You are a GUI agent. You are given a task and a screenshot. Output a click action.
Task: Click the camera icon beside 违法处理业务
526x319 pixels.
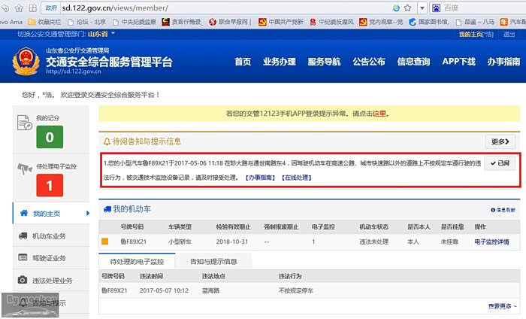[x=23, y=280]
